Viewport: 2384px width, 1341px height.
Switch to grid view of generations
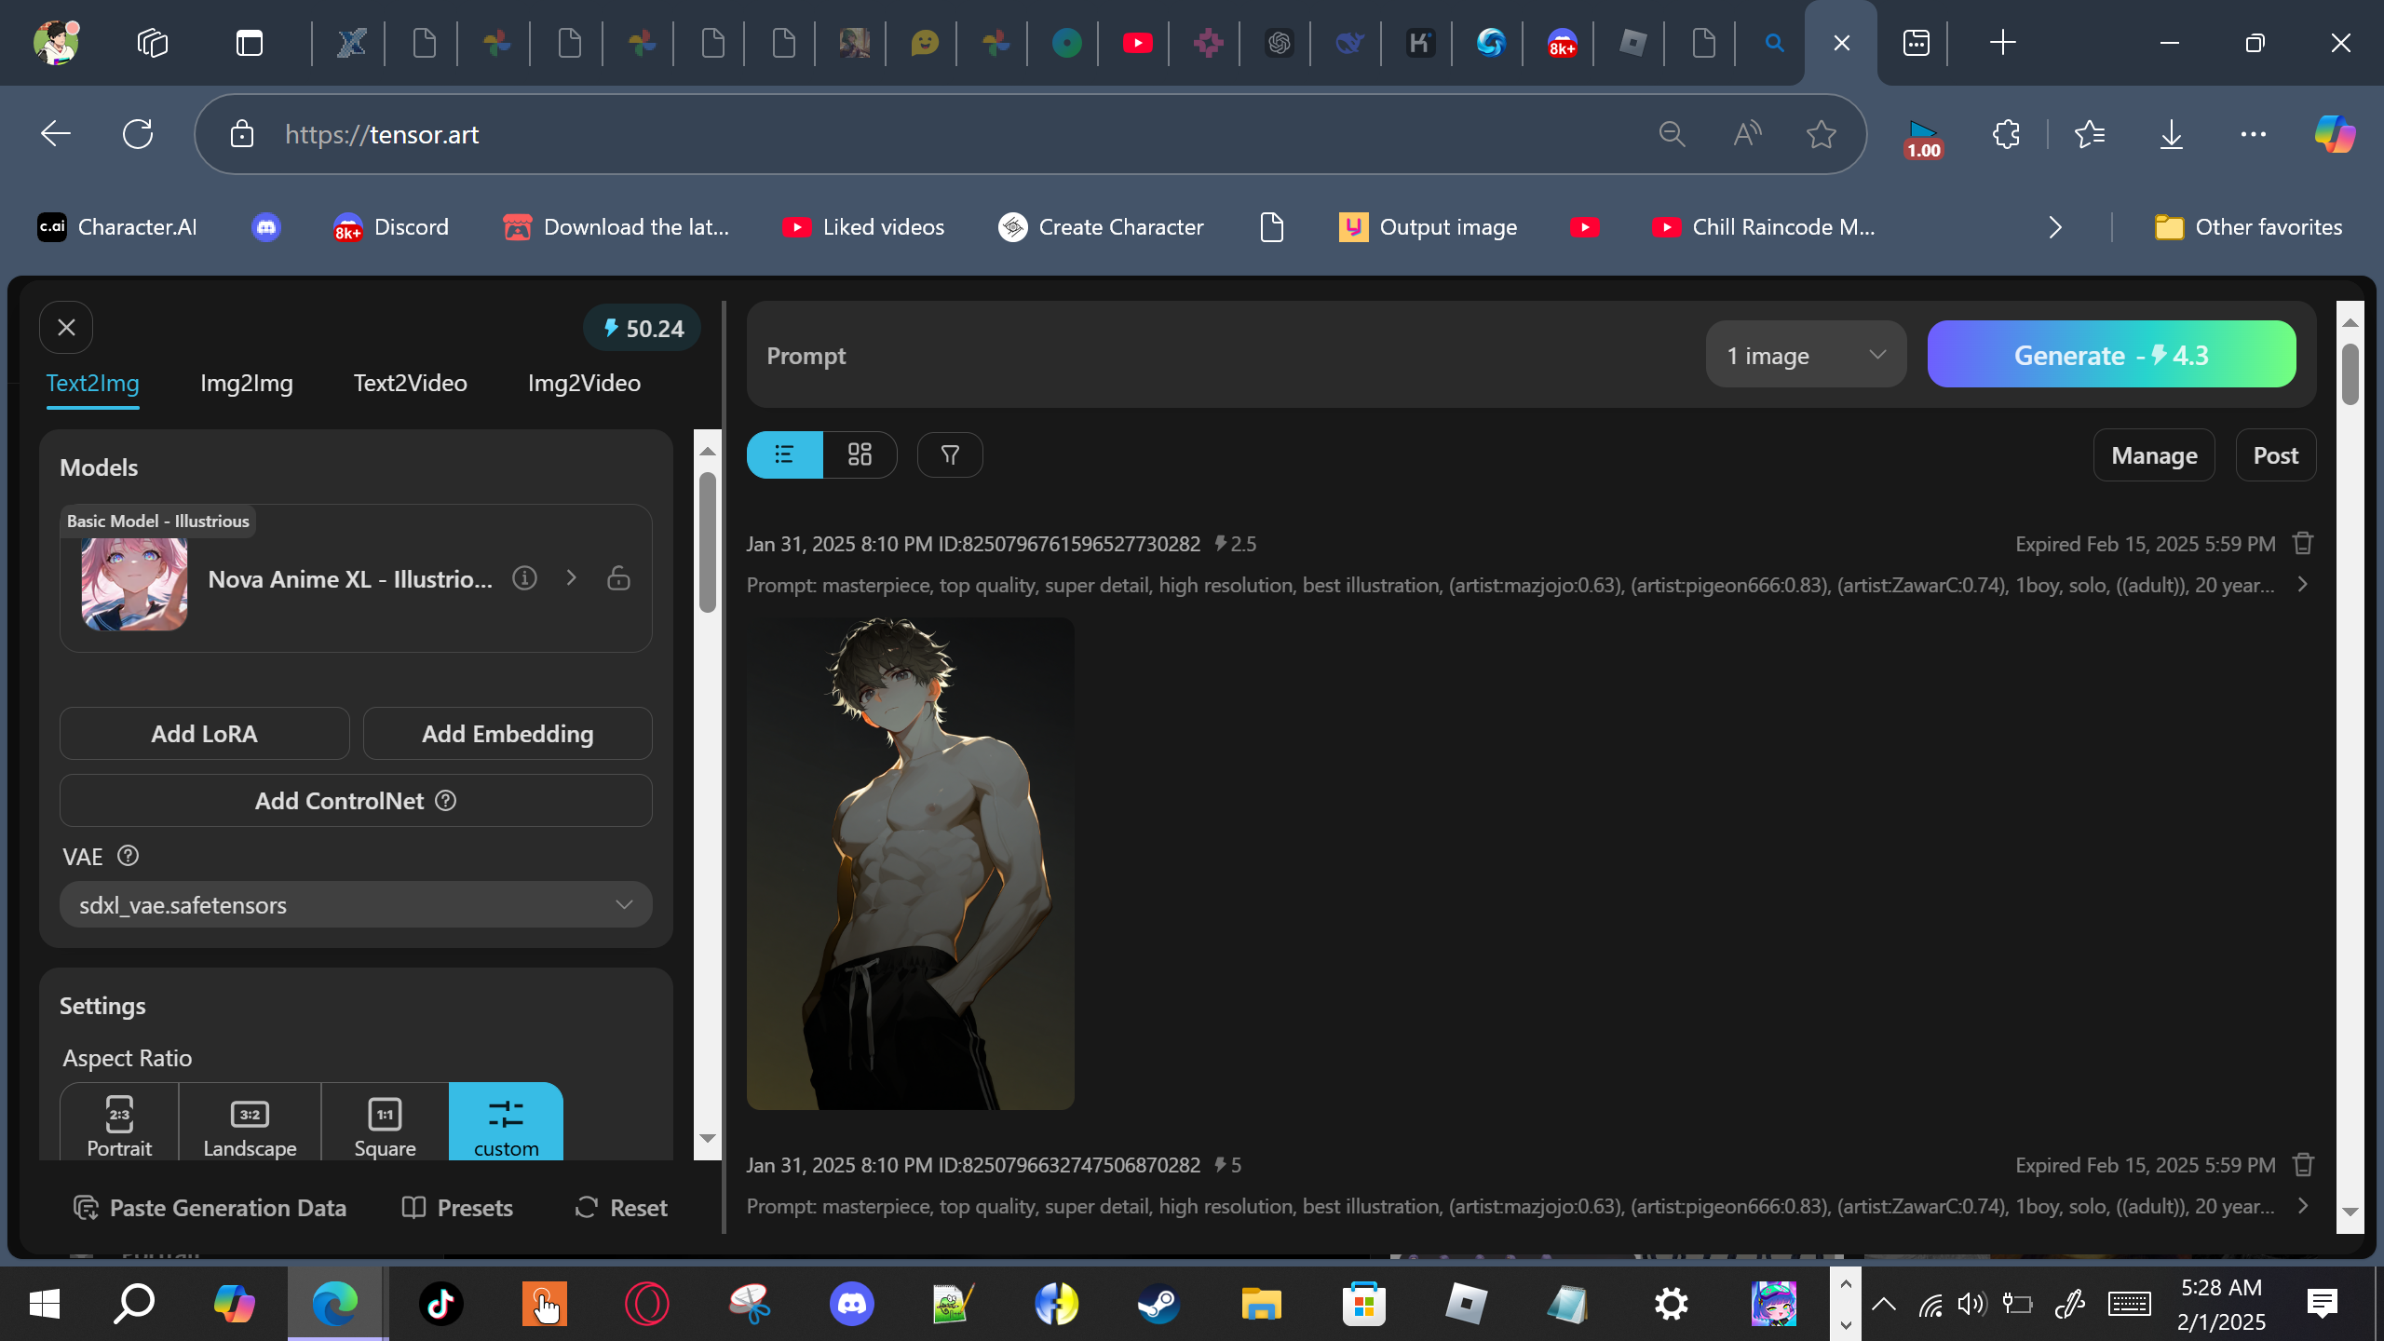click(859, 454)
